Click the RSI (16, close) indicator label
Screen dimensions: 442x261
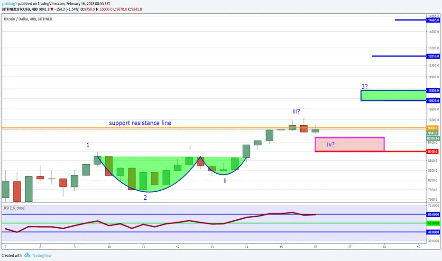(x=15, y=208)
